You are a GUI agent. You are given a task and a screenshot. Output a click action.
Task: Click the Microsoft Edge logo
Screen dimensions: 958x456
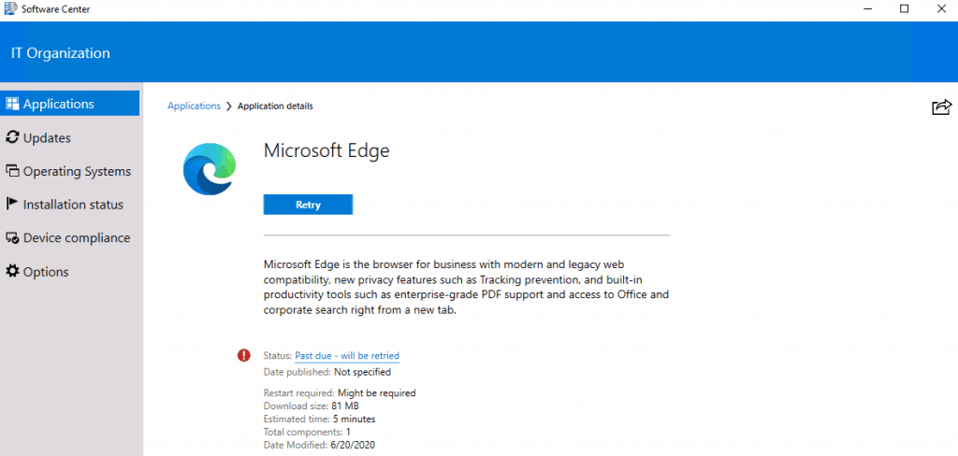point(210,168)
